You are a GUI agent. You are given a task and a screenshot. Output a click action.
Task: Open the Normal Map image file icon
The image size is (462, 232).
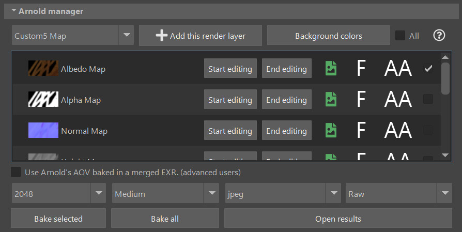331,130
